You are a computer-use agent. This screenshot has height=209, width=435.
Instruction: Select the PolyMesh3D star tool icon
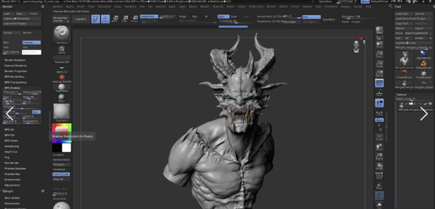pos(423,74)
